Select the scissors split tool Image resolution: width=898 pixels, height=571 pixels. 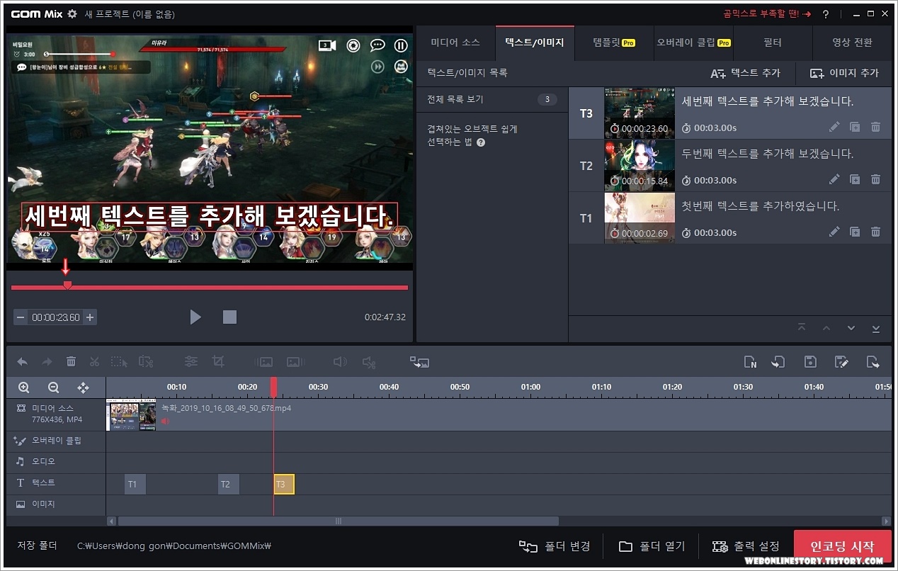(94, 362)
